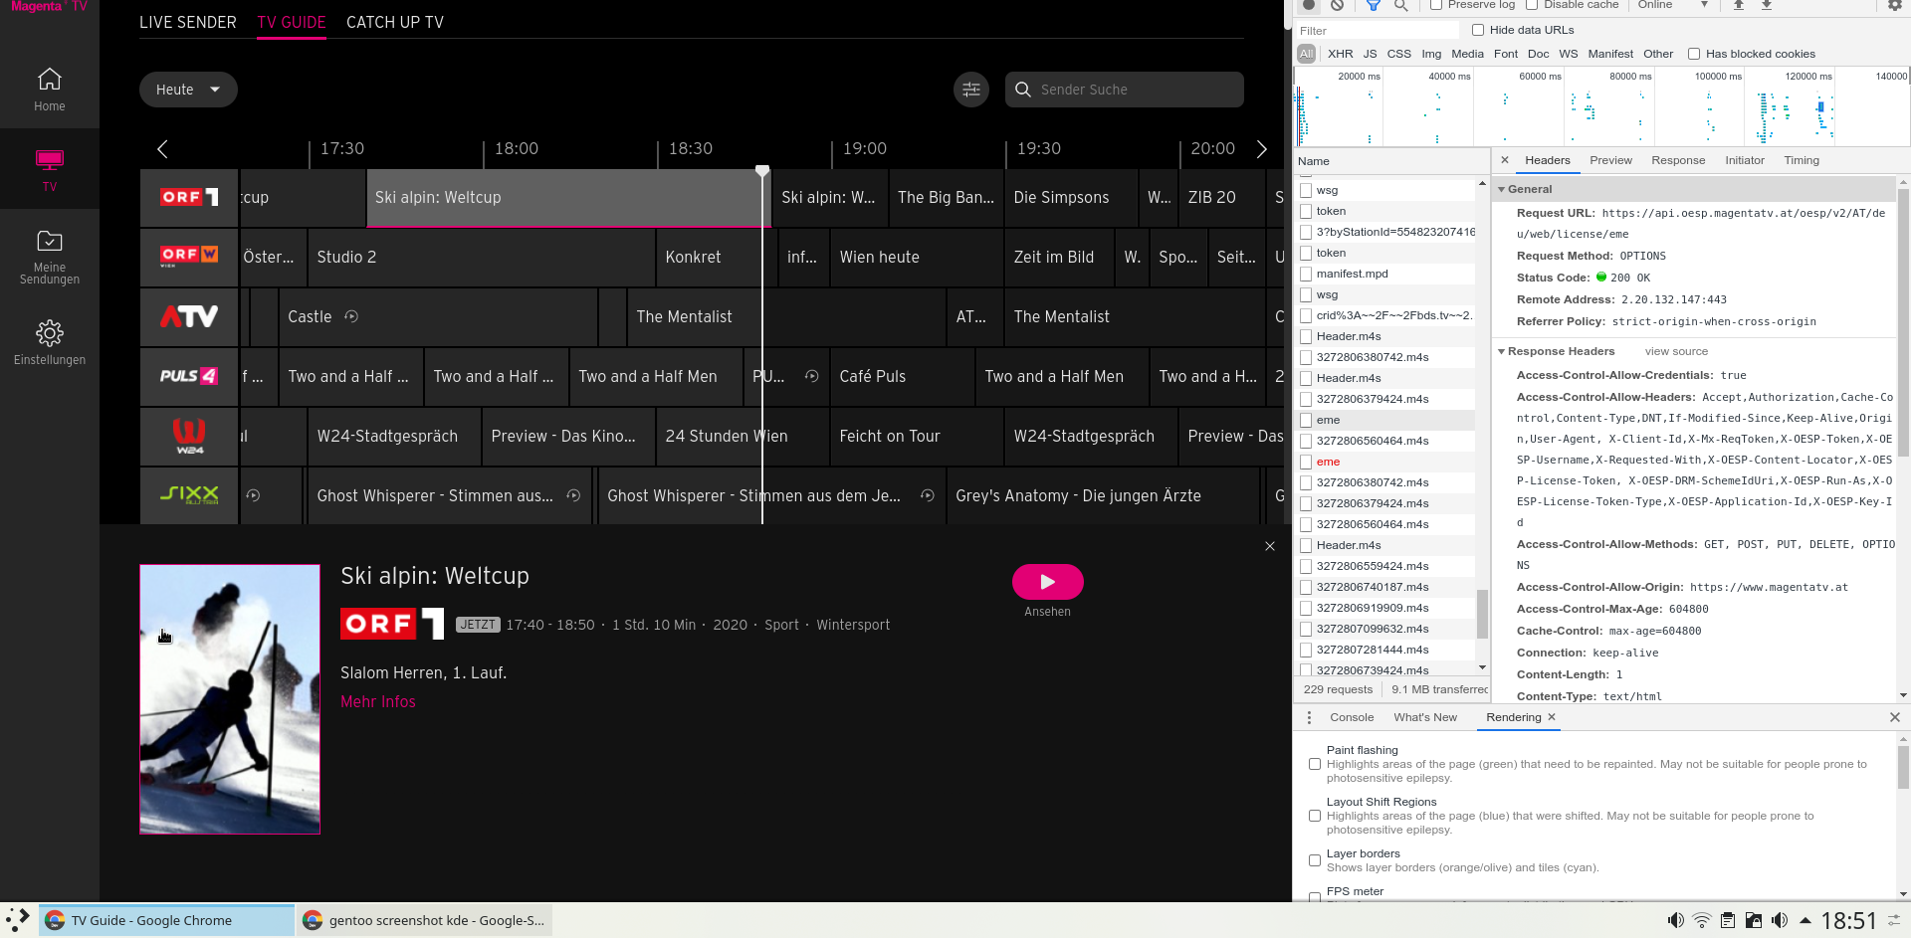Open the drawer three-dot menu
Image resolution: width=1911 pixels, height=938 pixels.
coord(1309,717)
